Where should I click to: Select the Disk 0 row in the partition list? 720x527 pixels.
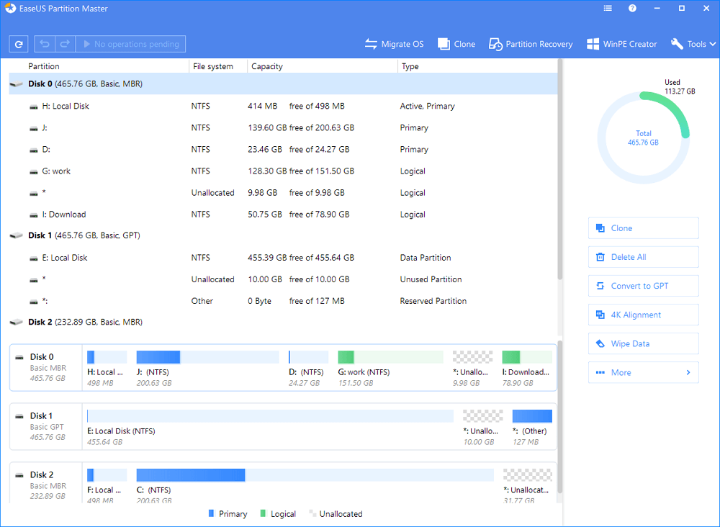[x=283, y=84]
